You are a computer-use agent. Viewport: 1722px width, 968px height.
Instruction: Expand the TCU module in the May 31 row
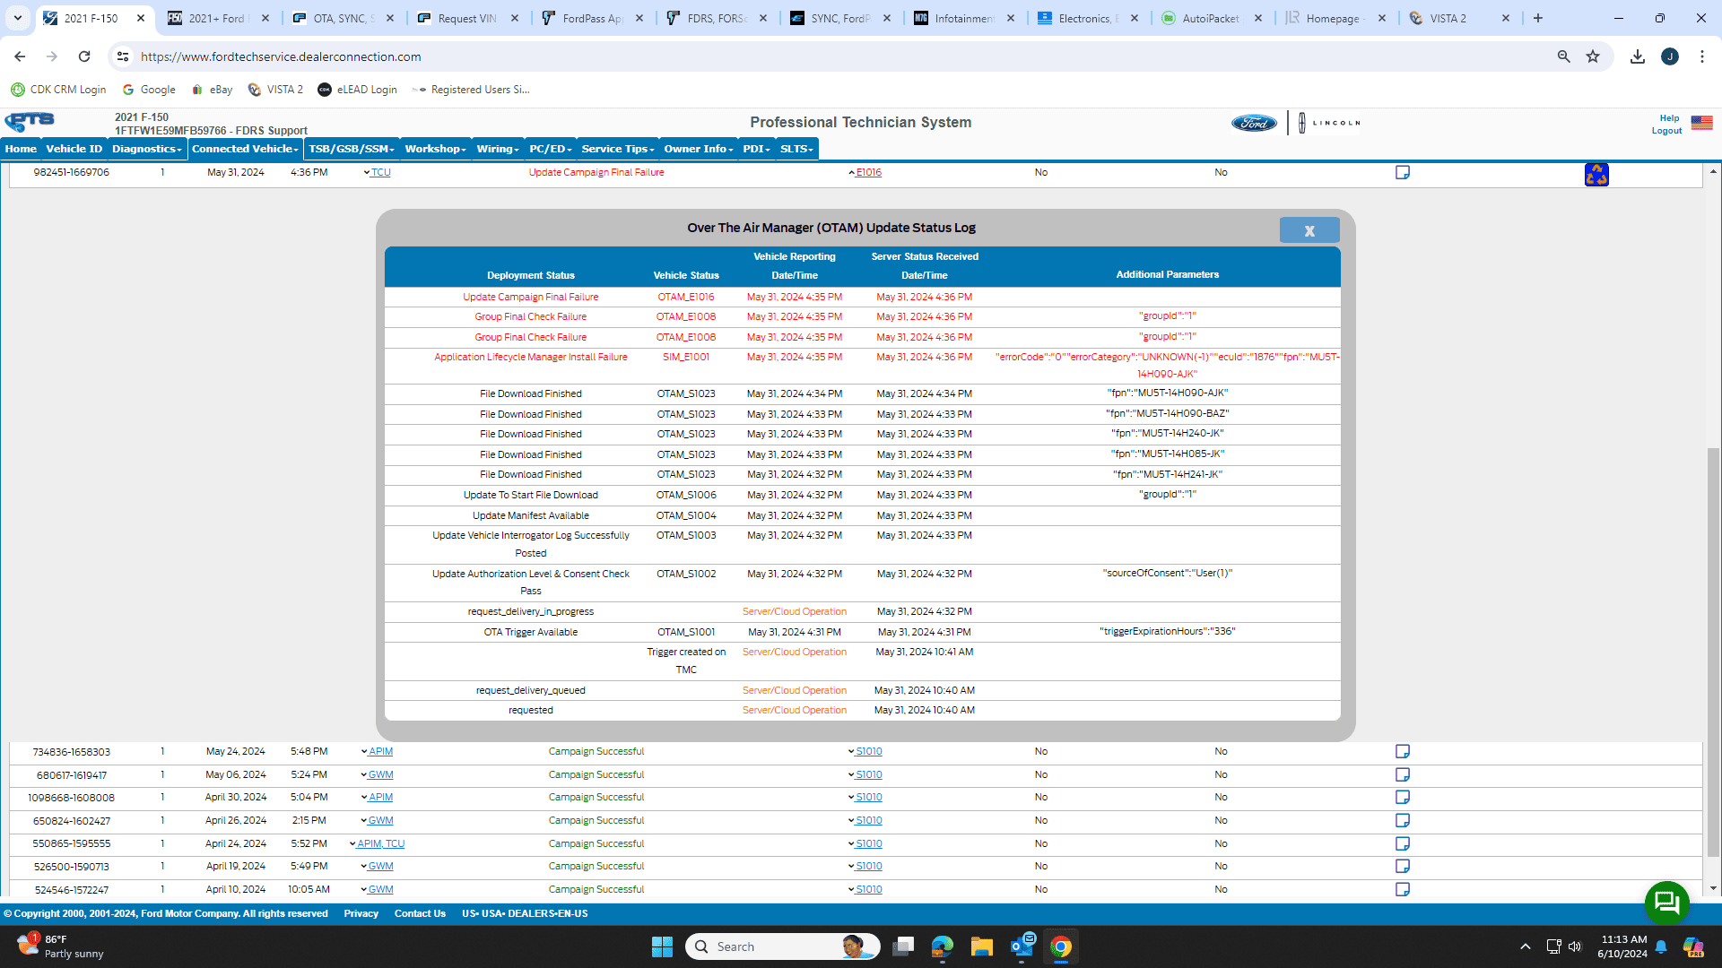click(x=379, y=172)
